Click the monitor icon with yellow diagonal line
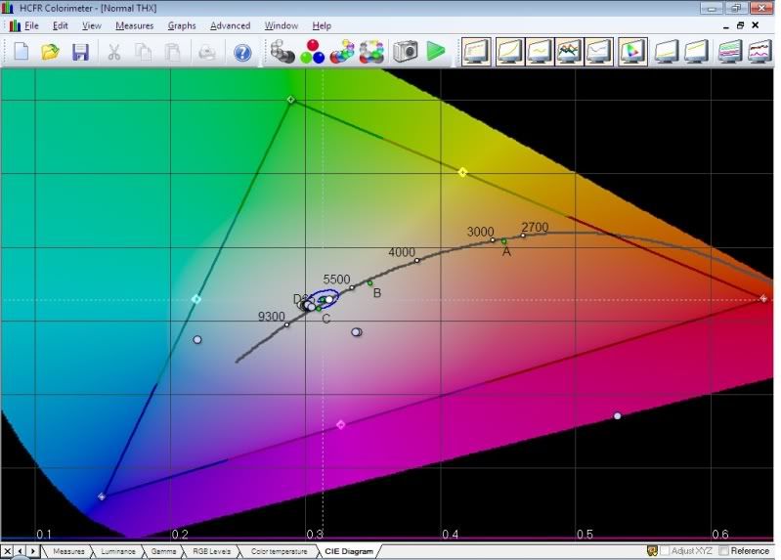 pos(696,52)
